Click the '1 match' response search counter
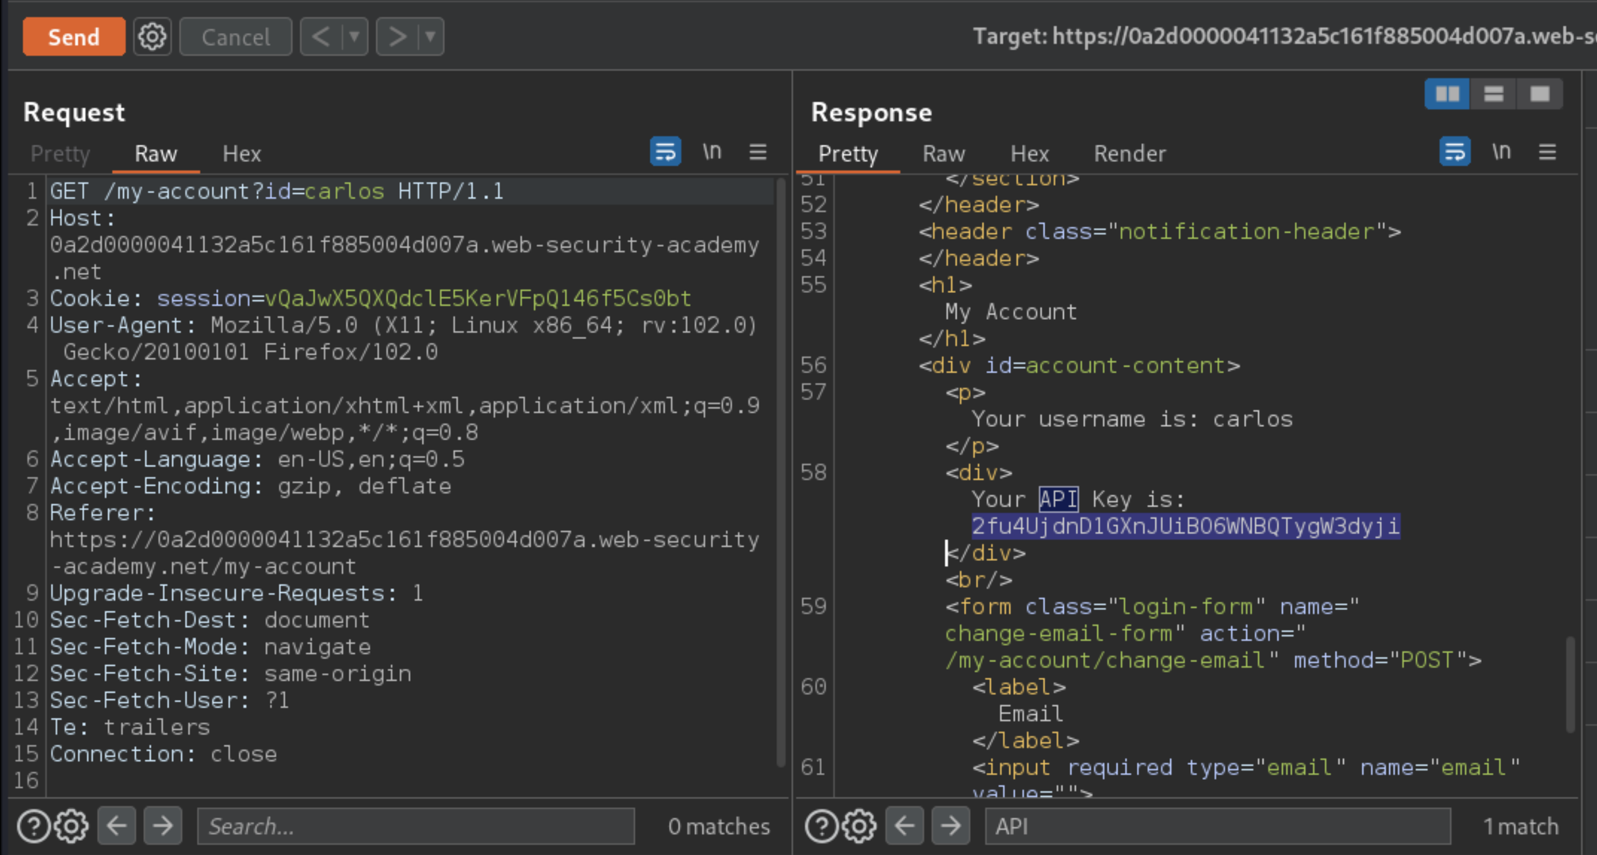1597x855 pixels. pos(1521,826)
